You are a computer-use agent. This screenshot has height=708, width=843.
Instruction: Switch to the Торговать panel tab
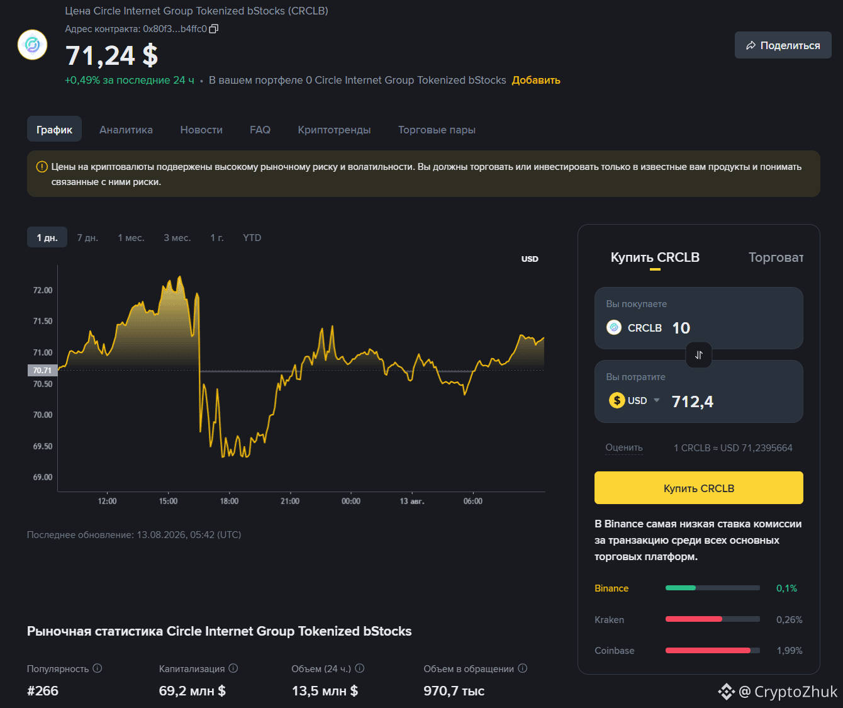(776, 257)
